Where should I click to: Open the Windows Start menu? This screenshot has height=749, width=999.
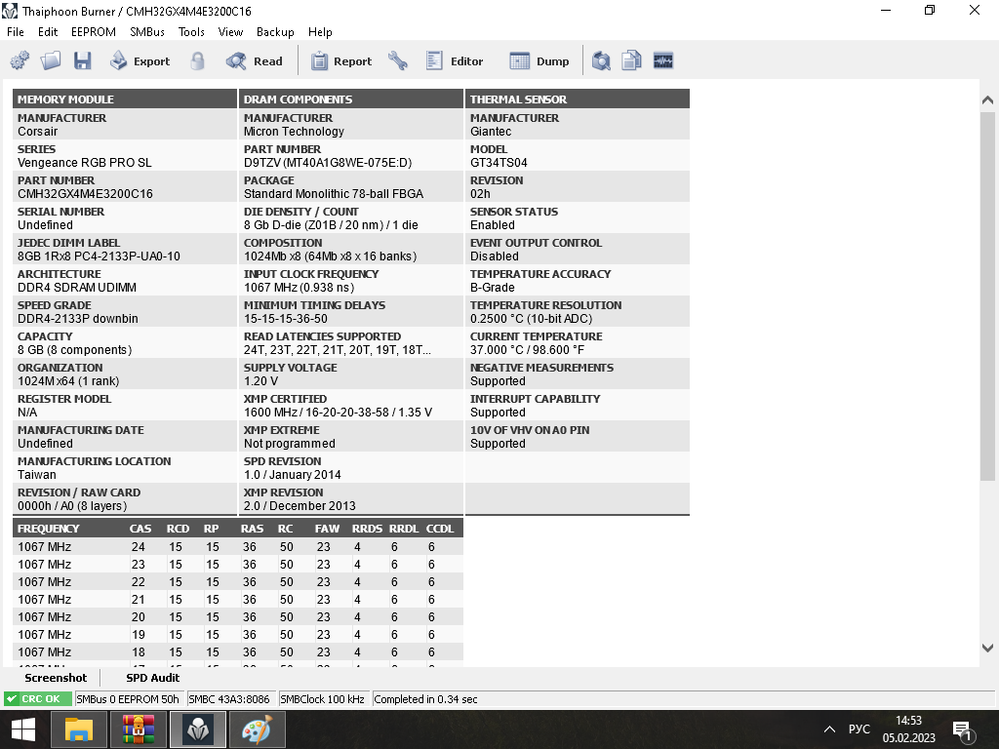(x=23, y=729)
